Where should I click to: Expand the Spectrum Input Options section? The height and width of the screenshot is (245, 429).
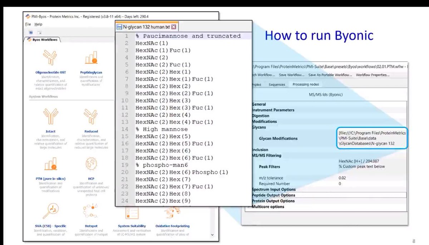click(274, 189)
